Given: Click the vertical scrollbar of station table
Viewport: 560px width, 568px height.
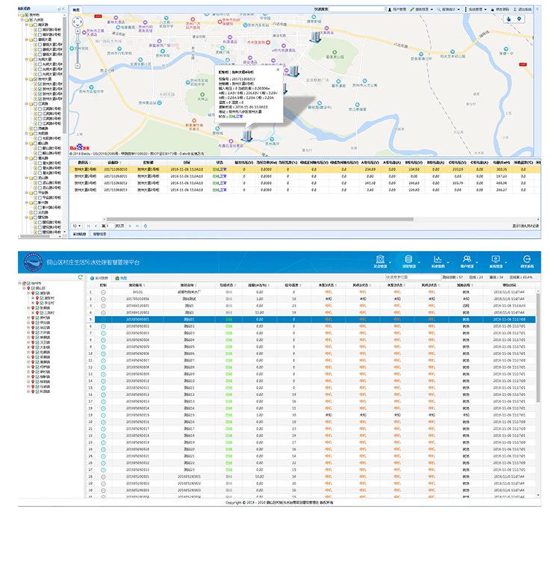Looking at the screenshot, I should pos(538,347).
